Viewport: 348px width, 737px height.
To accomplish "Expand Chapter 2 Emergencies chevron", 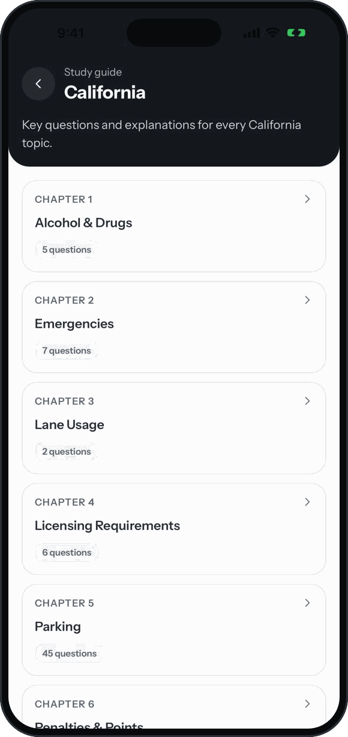I will tap(307, 299).
